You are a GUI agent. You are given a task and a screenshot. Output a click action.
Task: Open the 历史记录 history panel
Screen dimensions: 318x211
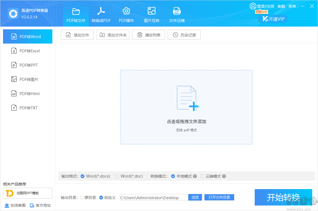tap(184, 35)
